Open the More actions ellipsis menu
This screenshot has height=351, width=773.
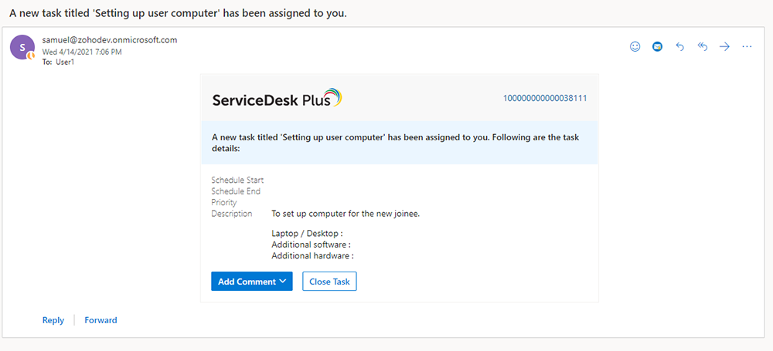[x=747, y=46]
